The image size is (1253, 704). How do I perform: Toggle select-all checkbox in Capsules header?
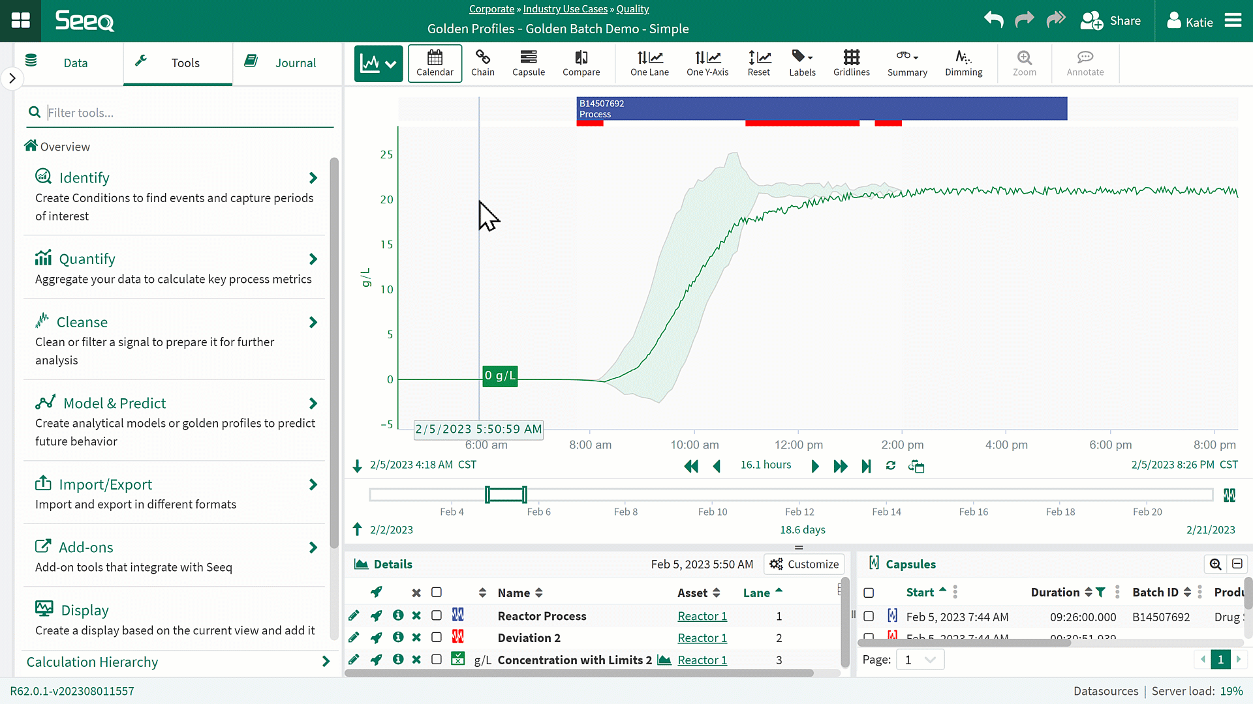tap(869, 593)
